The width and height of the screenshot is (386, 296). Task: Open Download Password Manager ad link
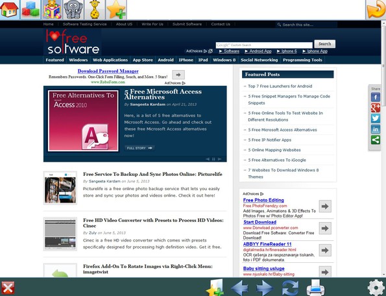point(108,71)
